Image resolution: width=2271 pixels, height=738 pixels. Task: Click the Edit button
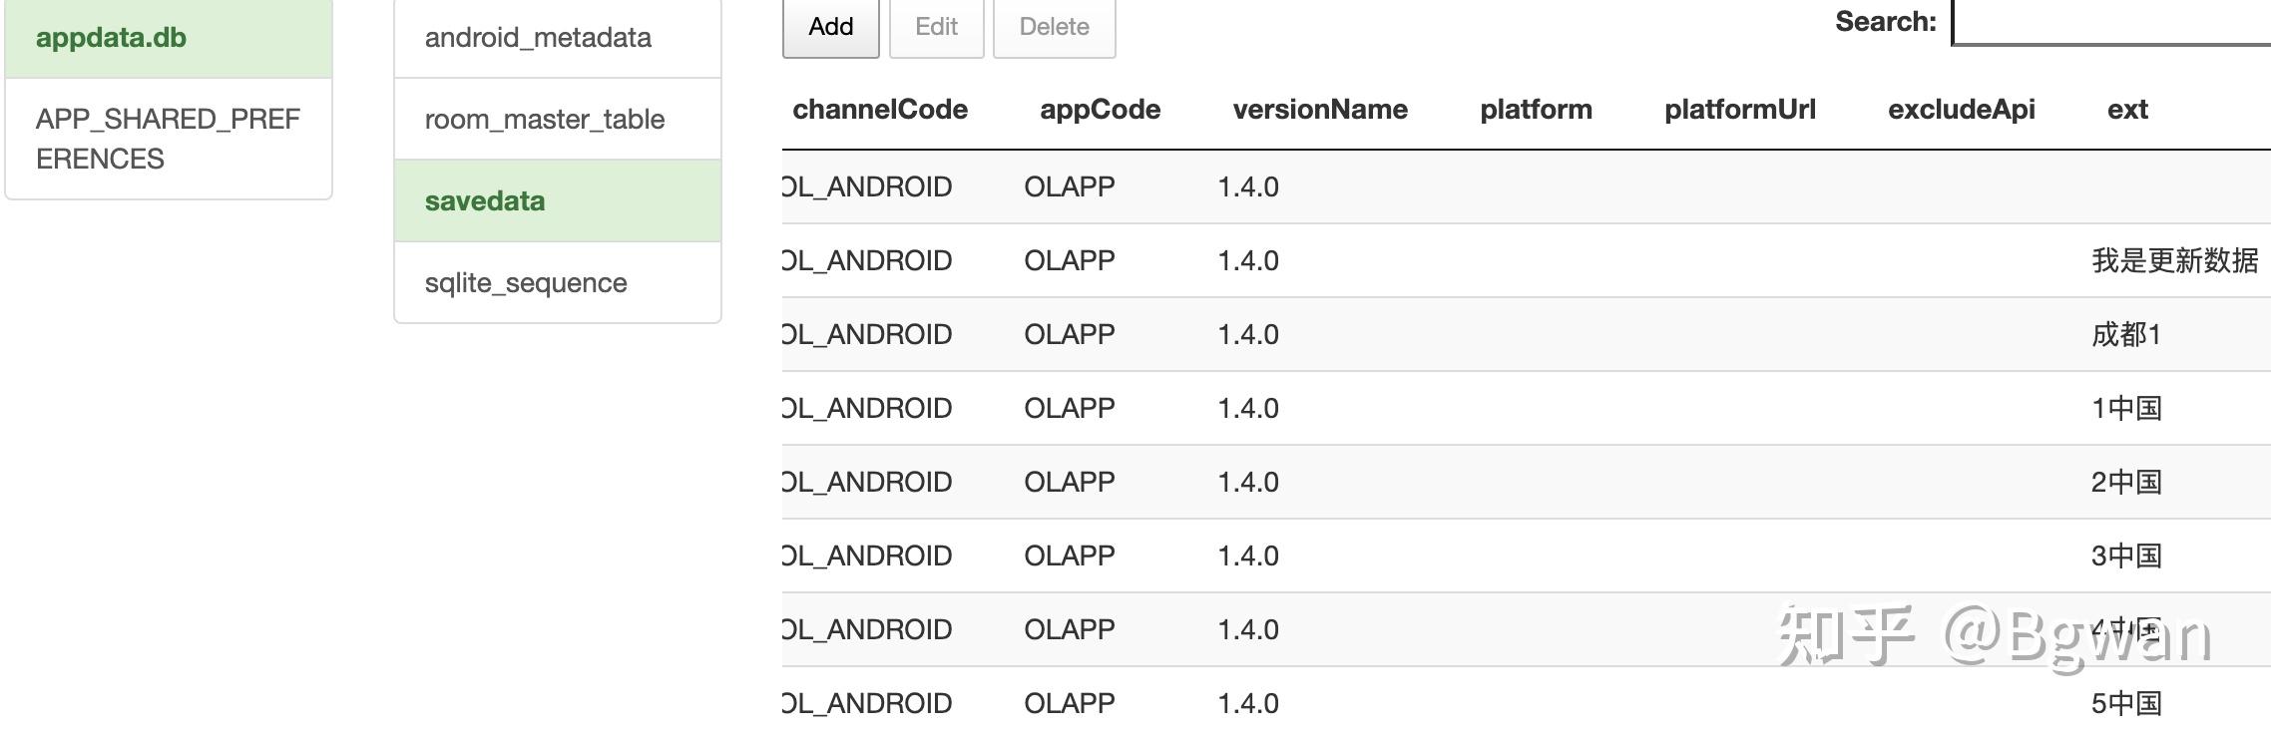tap(936, 27)
